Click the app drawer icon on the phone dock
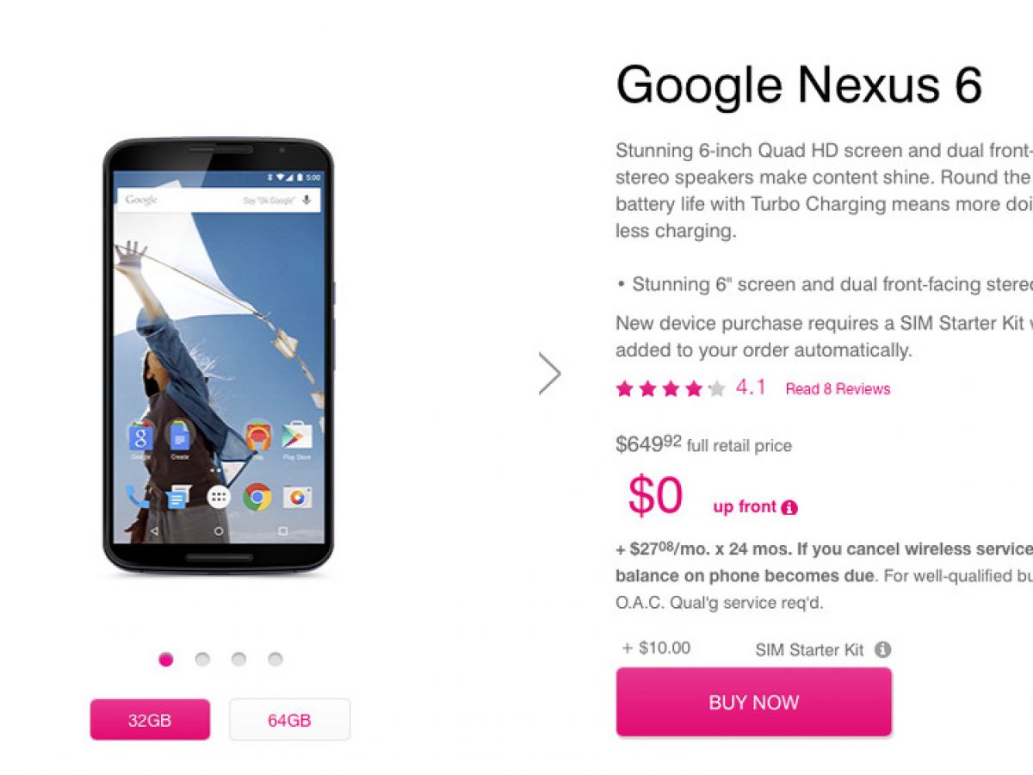Viewport: 1033px width, 775px height. click(219, 497)
